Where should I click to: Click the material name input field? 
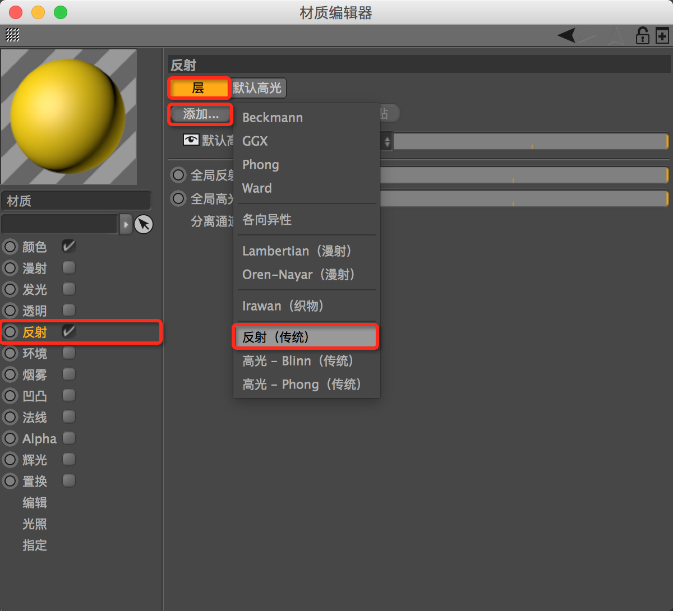[59, 224]
